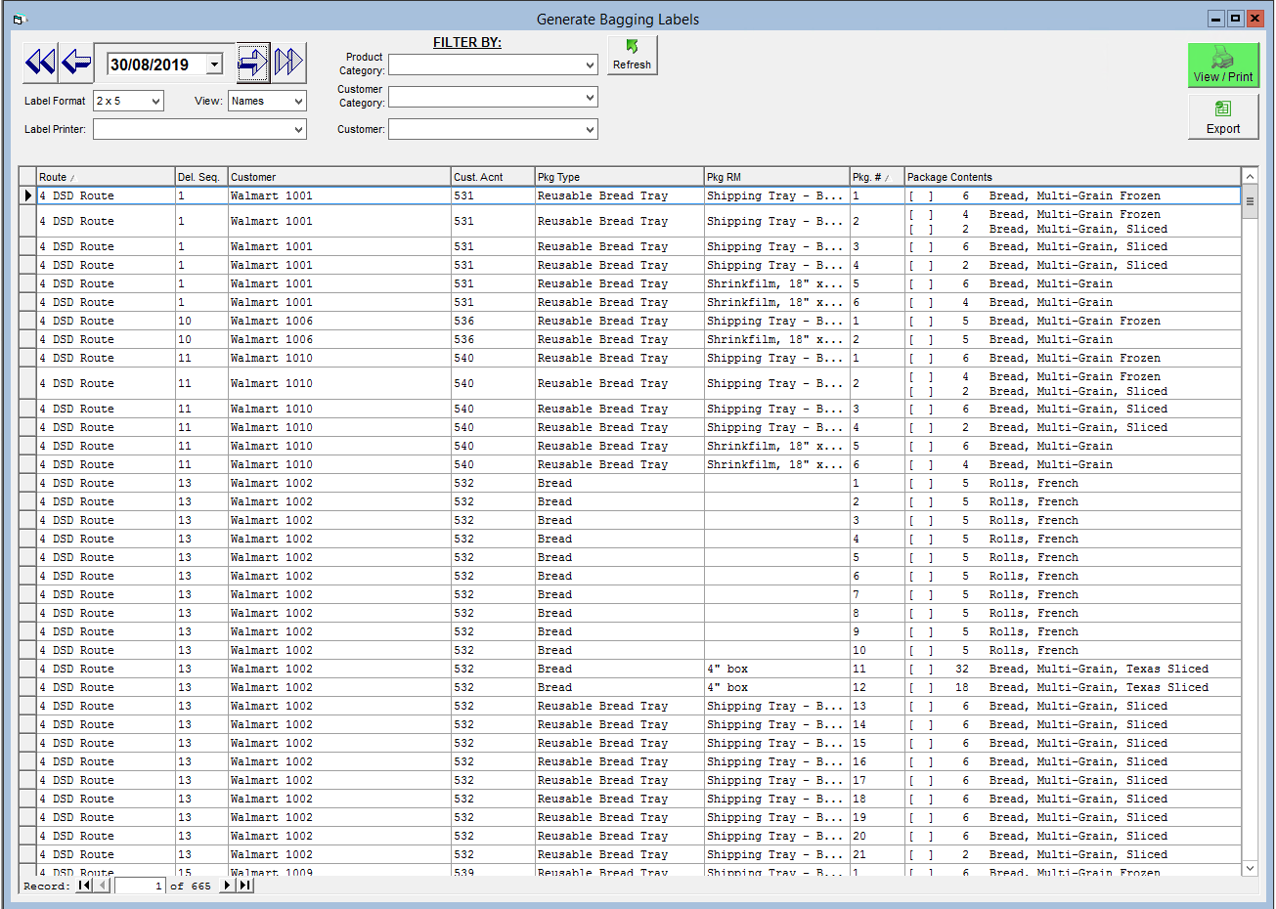This screenshot has width=1276, height=909.
Task: Advance to next date with right arrow
Action: [x=253, y=63]
